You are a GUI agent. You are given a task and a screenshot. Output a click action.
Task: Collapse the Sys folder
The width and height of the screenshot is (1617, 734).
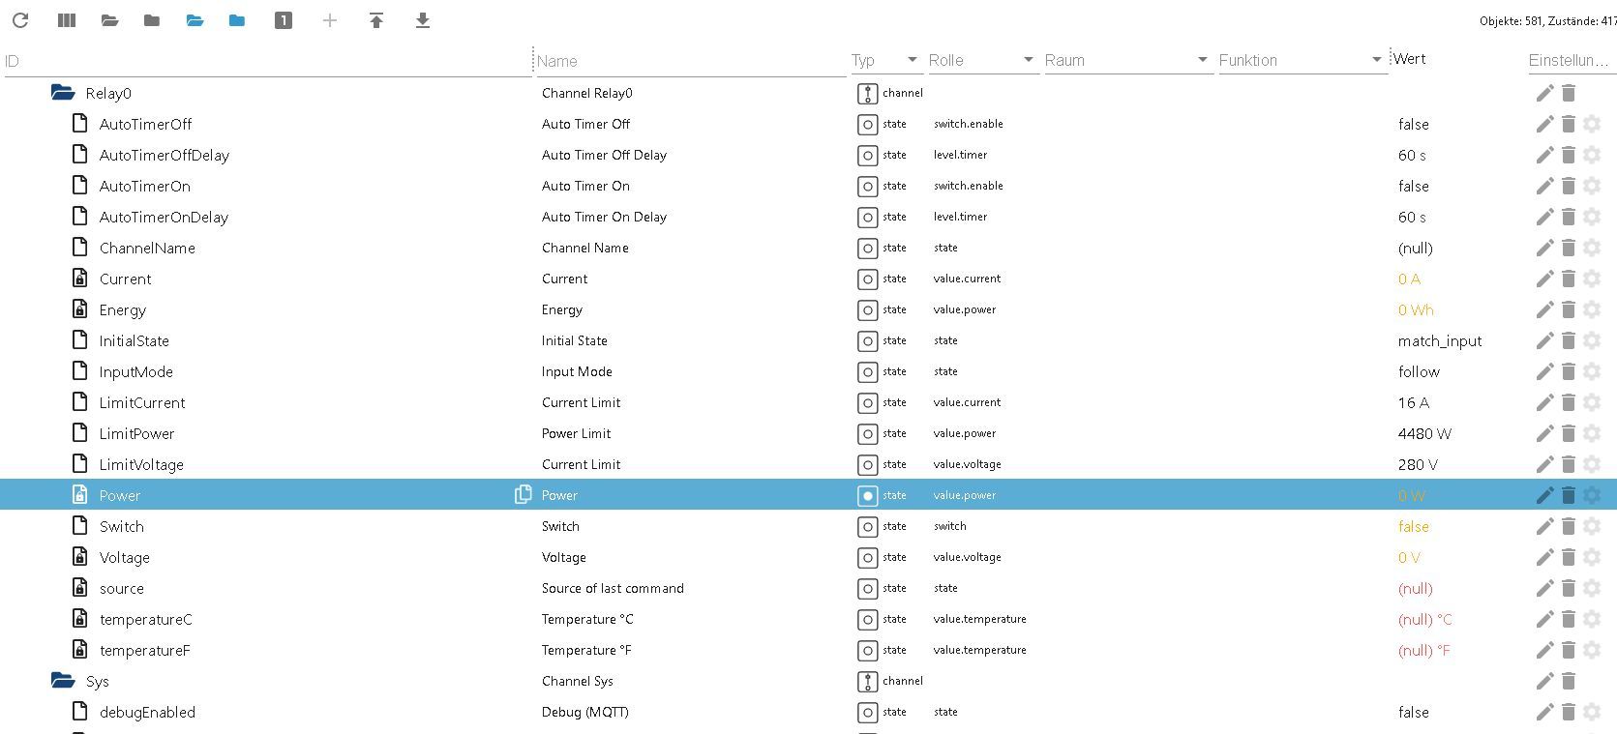tap(63, 680)
